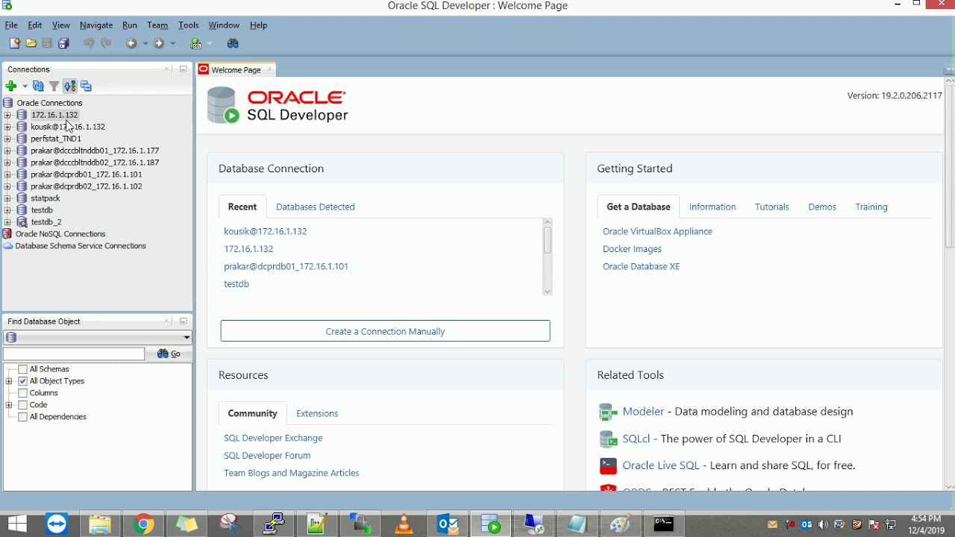This screenshot has height=537, width=955.
Task: Click the Find Database Object search field
Action: click(x=75, y=354)
